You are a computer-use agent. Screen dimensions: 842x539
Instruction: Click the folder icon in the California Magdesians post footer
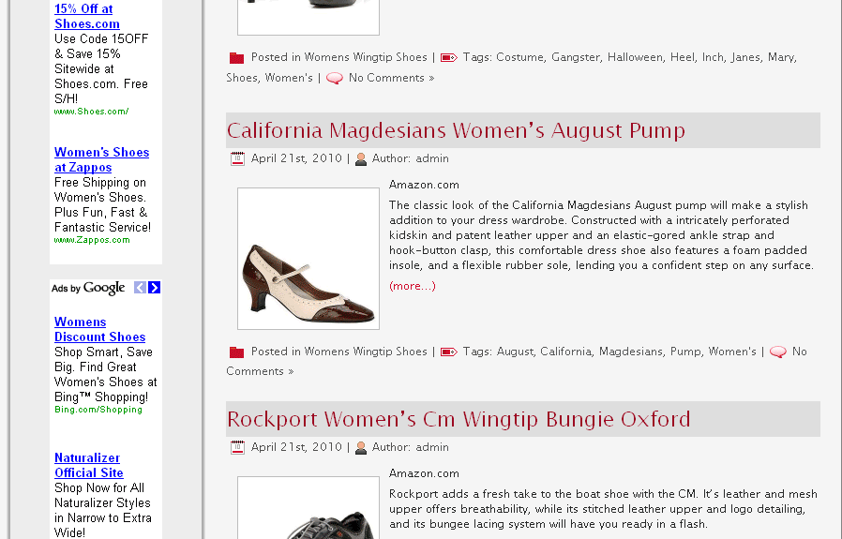click(236, 352)
